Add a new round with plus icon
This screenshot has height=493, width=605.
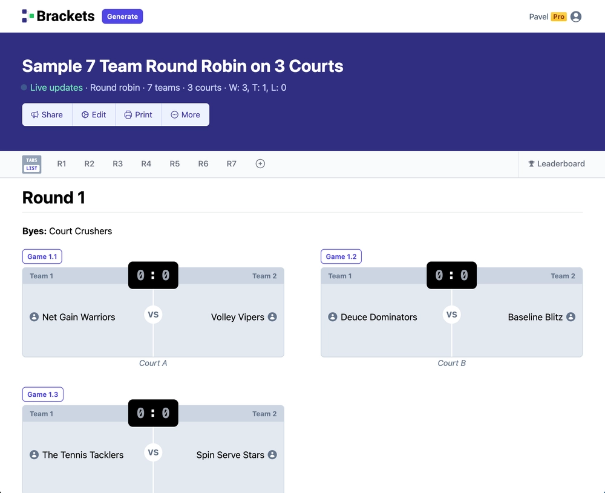tap(260, 163)
